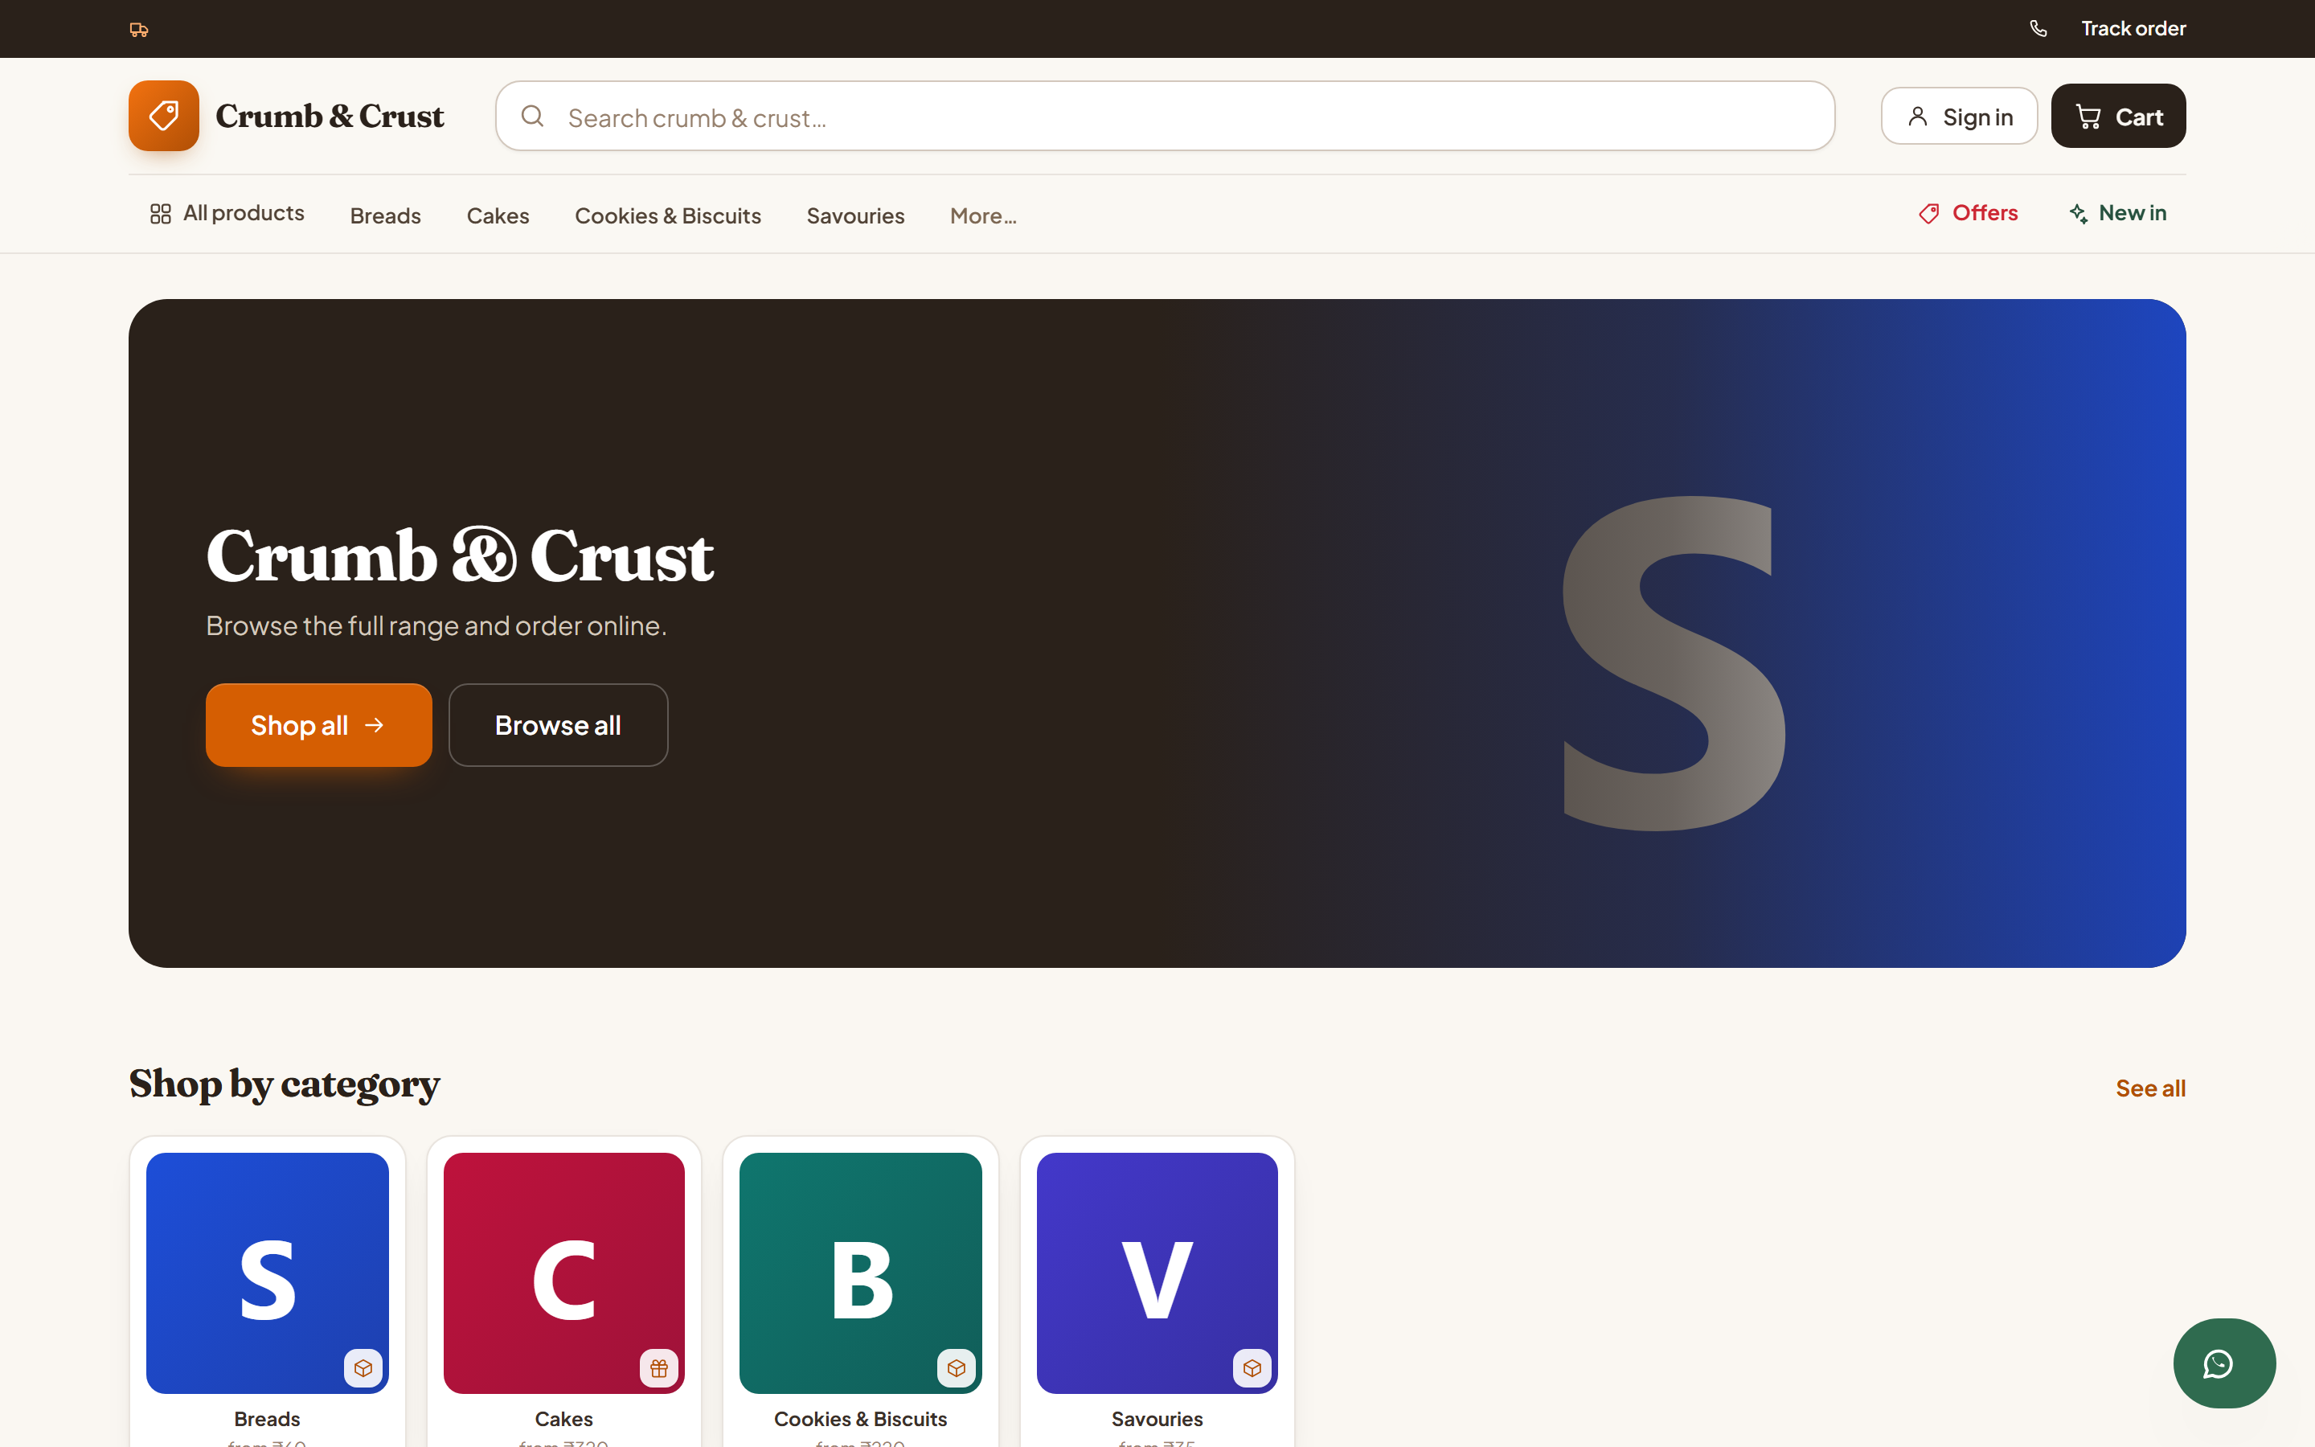
Task: Open the Breads category thumbnail
Action: point(267,1273)
